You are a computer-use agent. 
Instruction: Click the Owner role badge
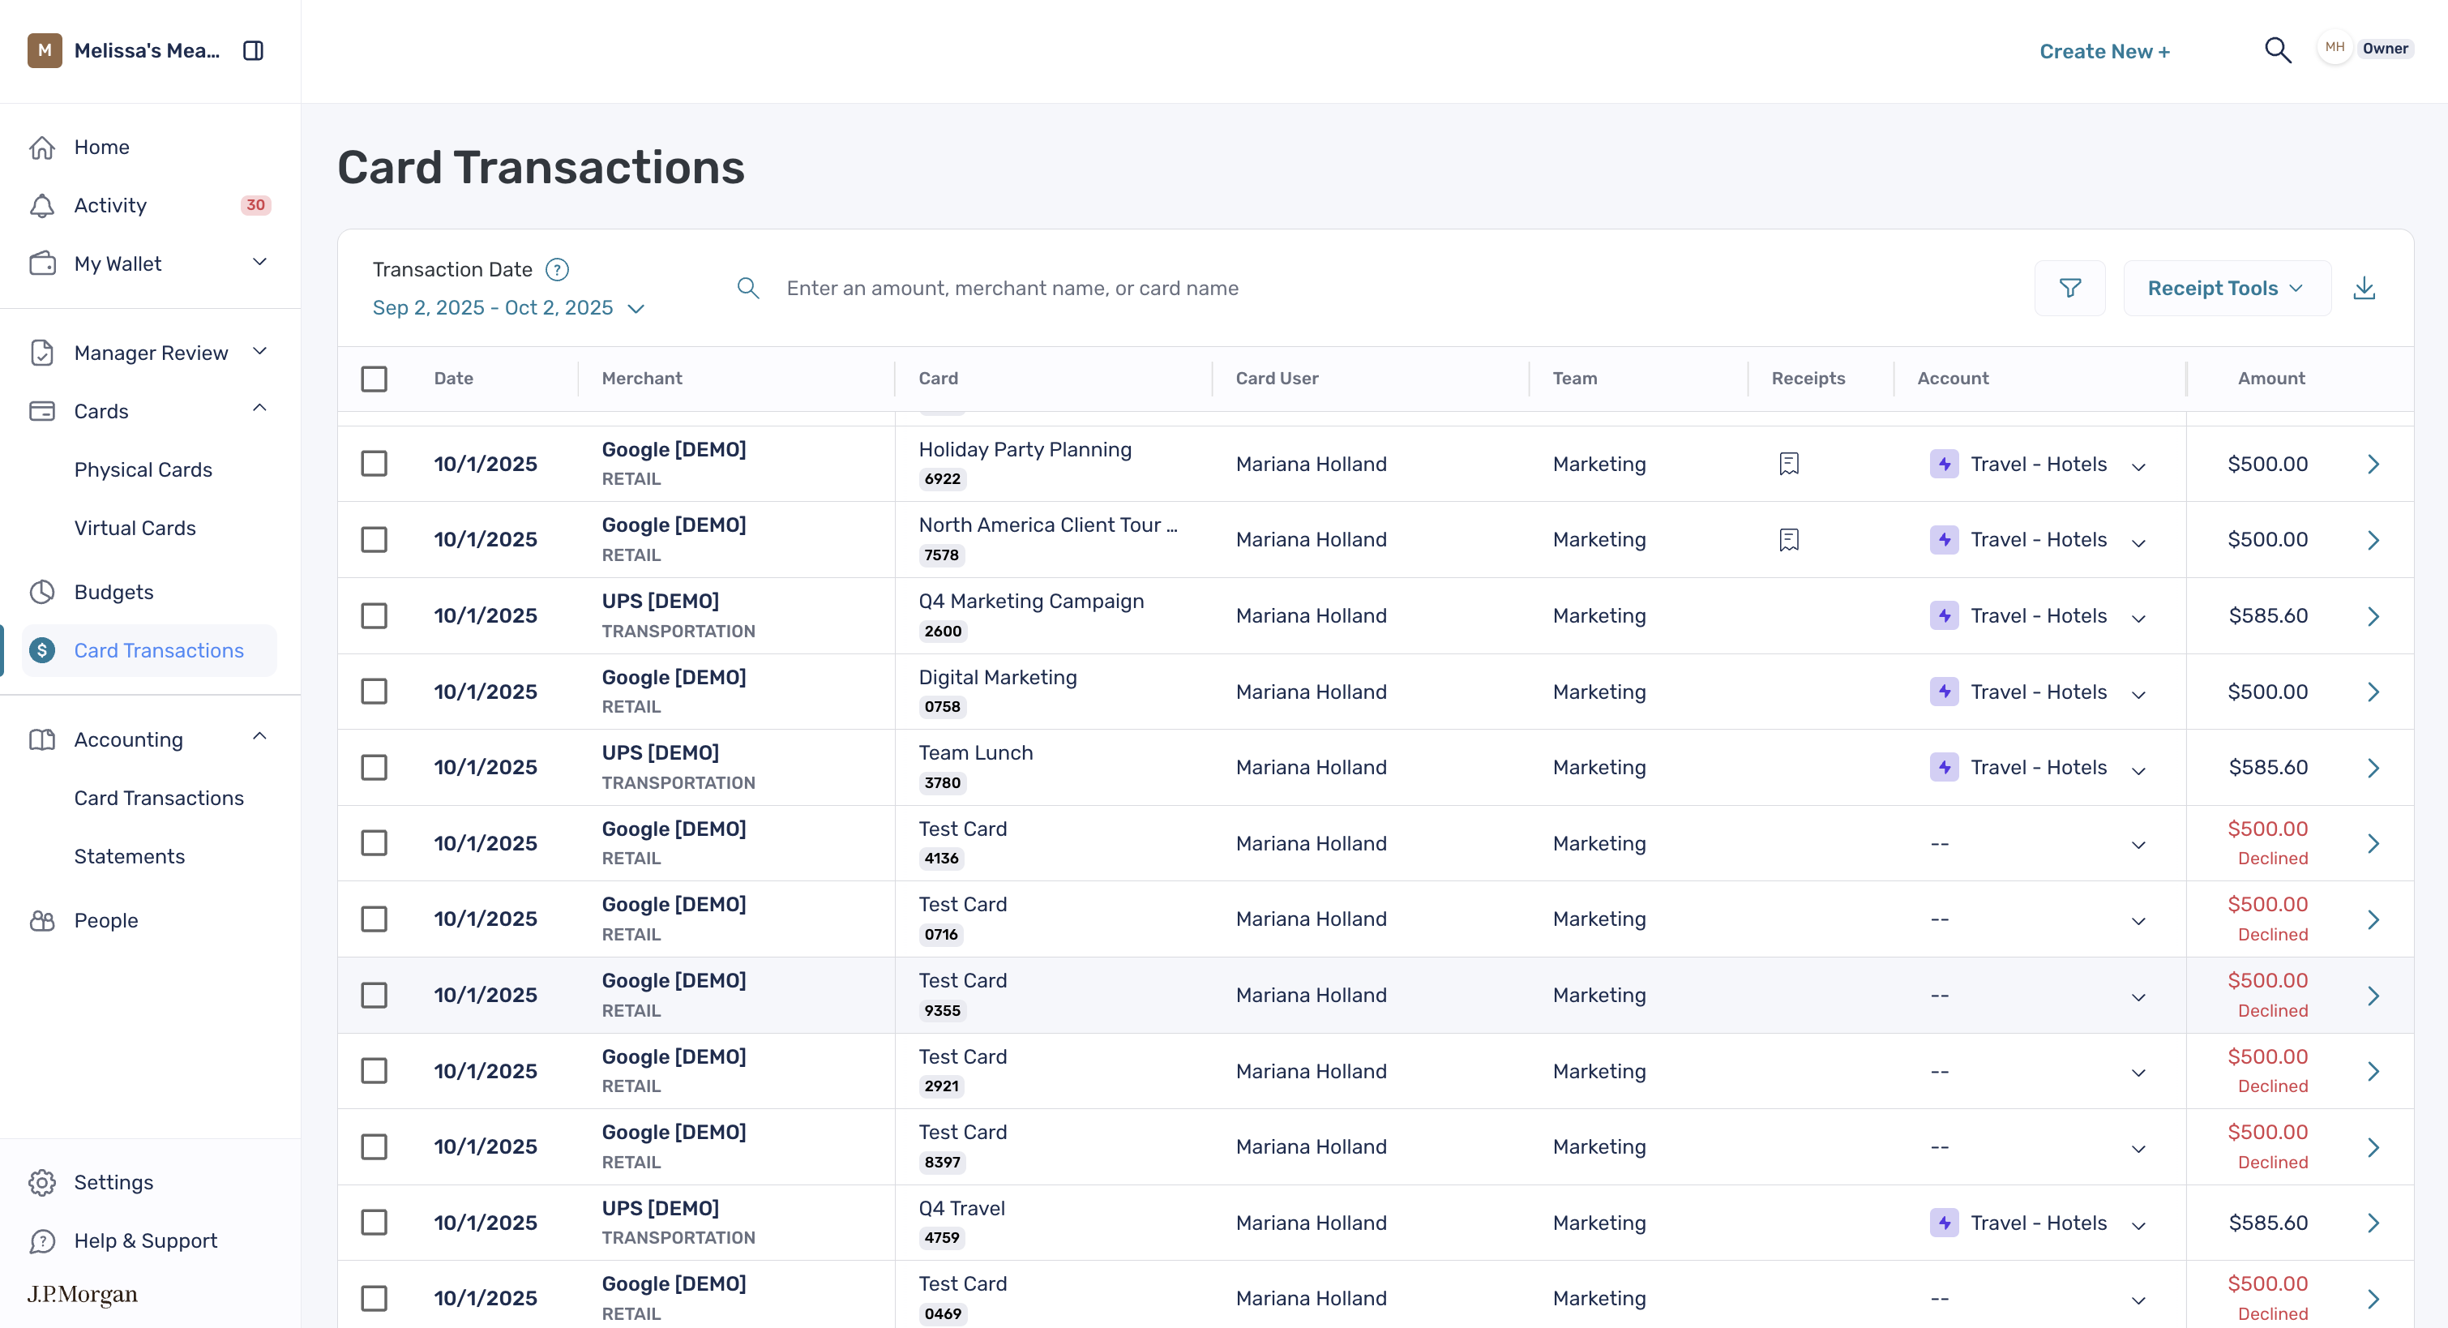coord(2386,49)
